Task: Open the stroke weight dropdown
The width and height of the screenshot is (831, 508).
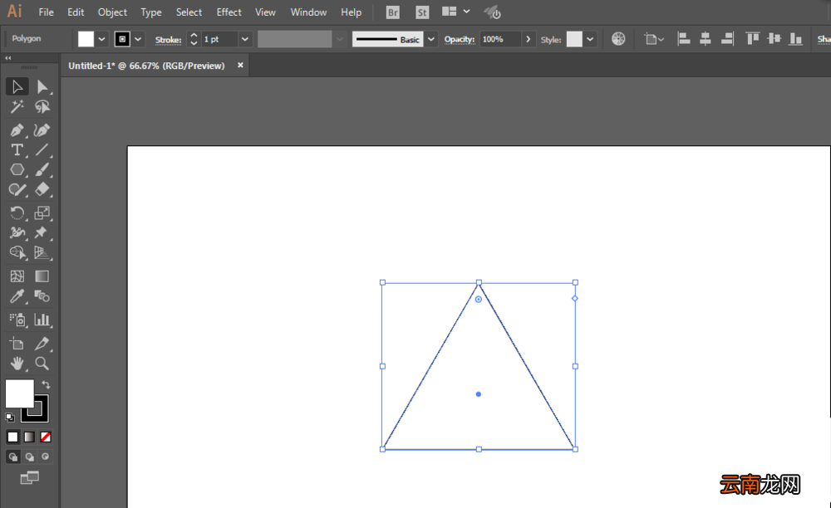Action: click(245, 39)
